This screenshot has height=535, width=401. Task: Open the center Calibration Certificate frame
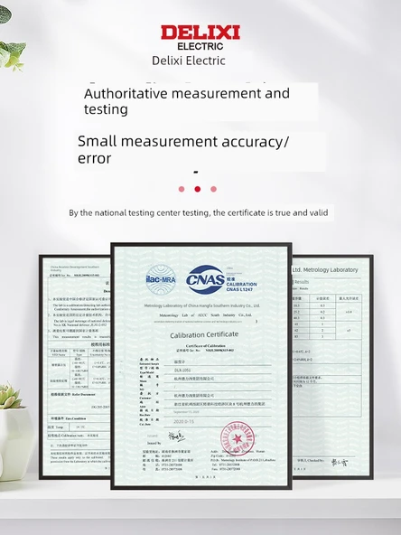coord(201,366)
